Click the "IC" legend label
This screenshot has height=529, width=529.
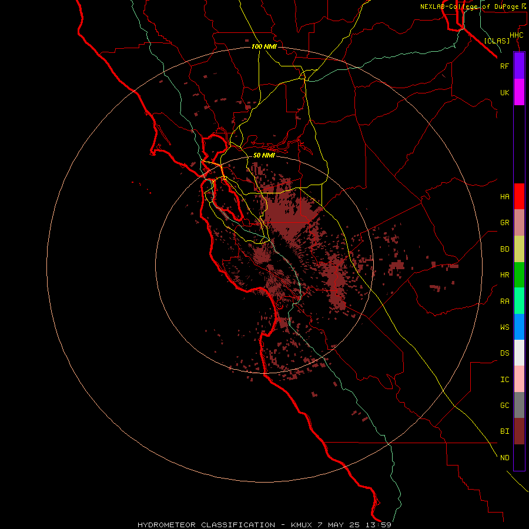[x=504, y=380]
